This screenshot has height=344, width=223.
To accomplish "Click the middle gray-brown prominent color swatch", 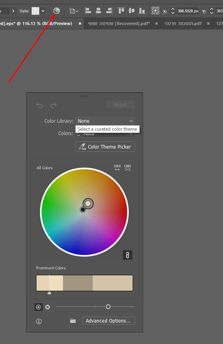I will click(78, 283).
